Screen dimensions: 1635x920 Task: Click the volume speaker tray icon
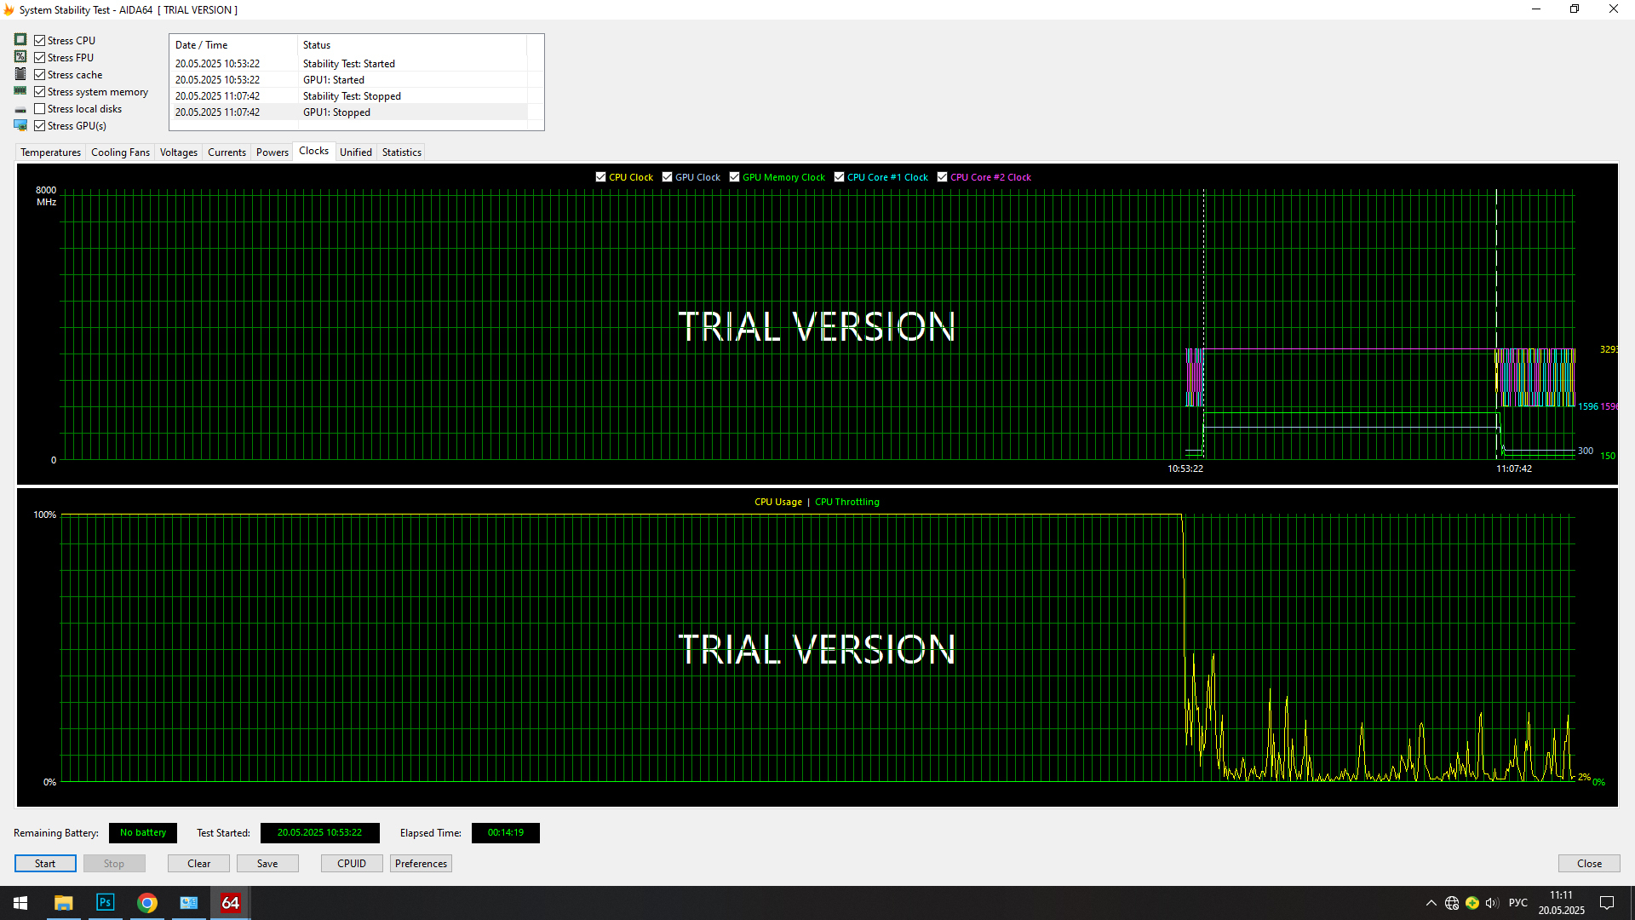click(x=1492, y=903)
